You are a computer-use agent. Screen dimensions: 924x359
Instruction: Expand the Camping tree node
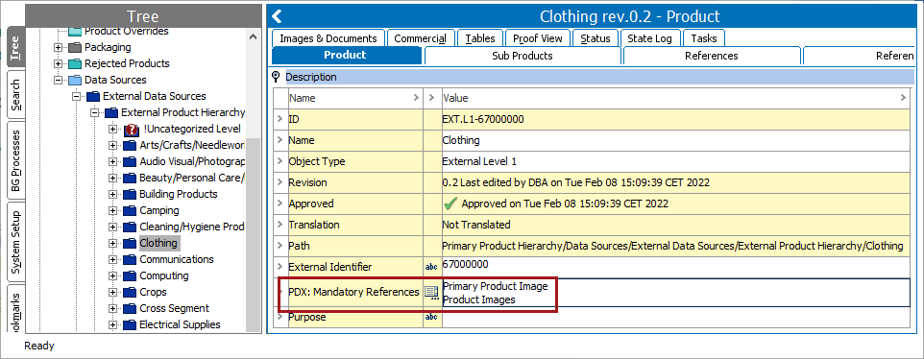pyautogui.click(x=113, y=210)
